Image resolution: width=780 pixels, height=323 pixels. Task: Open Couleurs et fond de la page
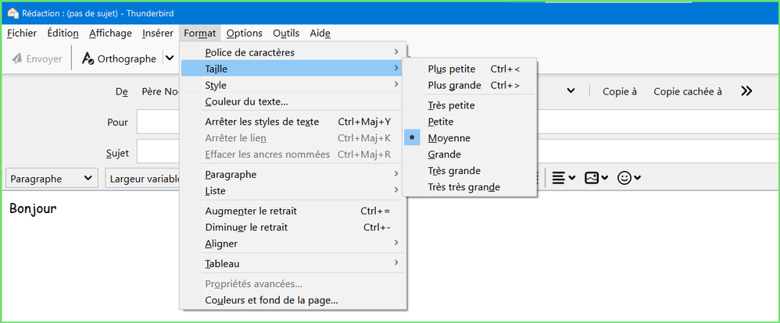click(x=271, y=300)
